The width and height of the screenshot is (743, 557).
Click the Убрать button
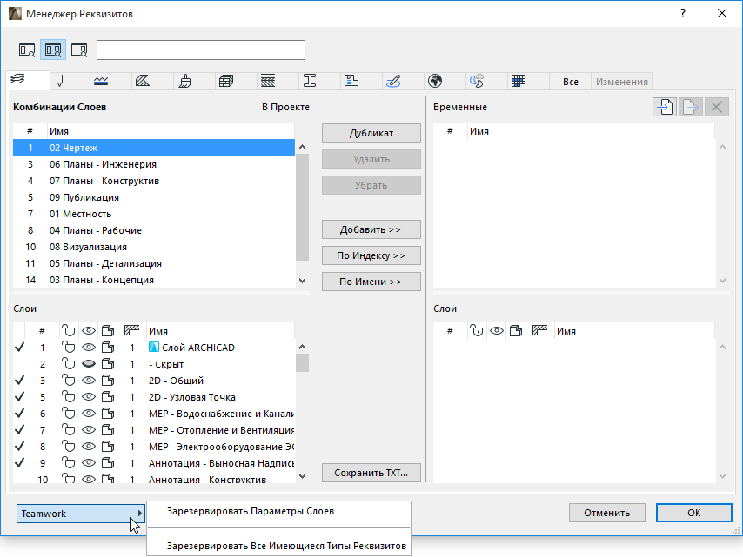click(x=371, y=185)
